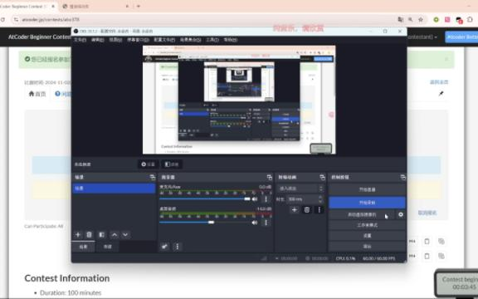The width and height of the screenshot is (478, 299).
Task: Open scene filters icon in Scenes panel
Action: [101, 234]
